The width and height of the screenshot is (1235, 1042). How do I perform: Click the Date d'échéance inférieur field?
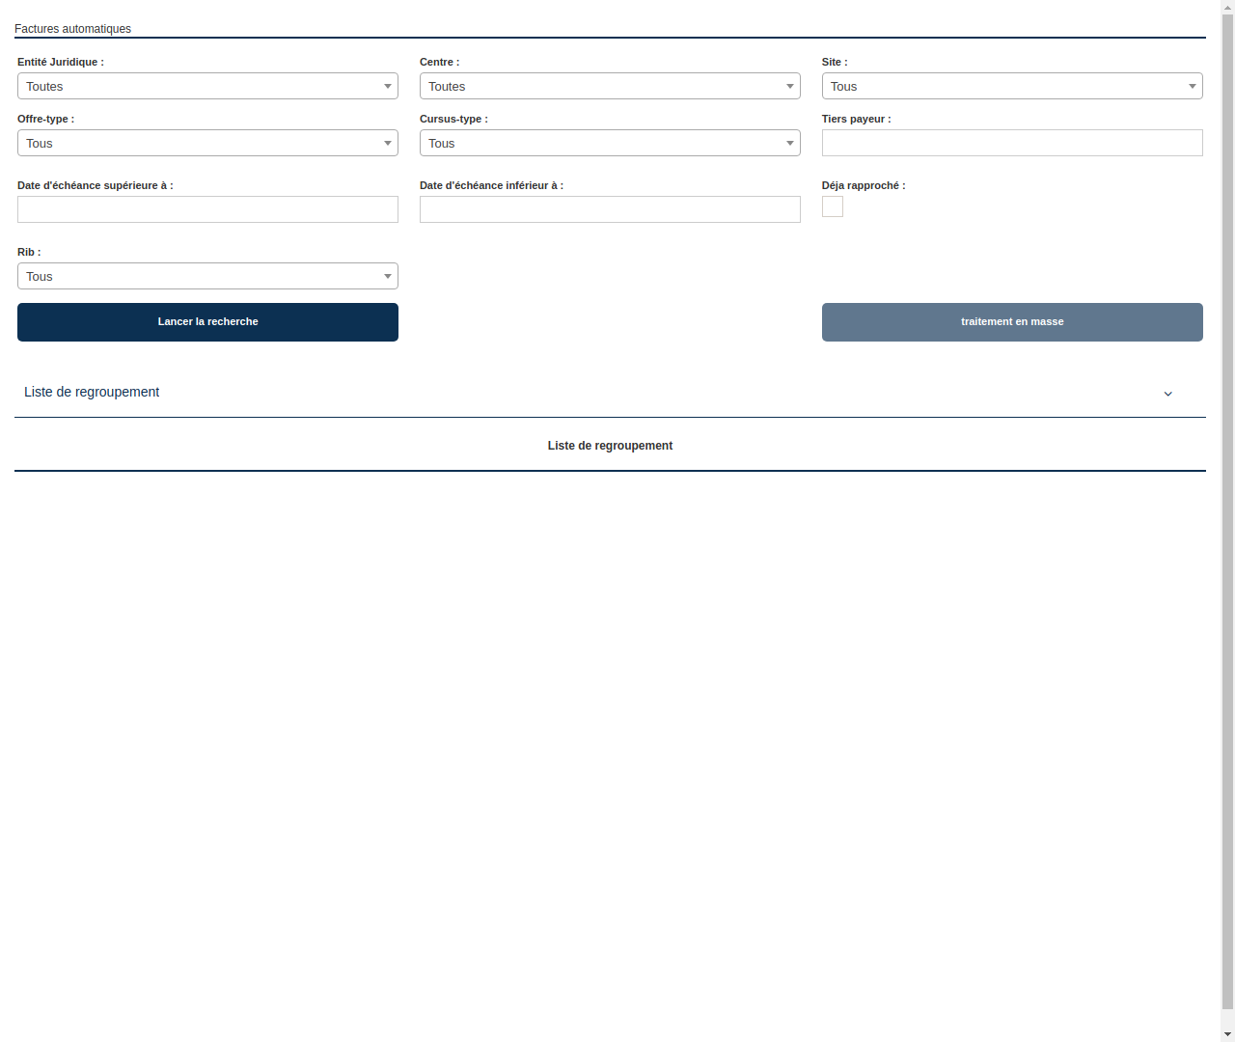610,209
